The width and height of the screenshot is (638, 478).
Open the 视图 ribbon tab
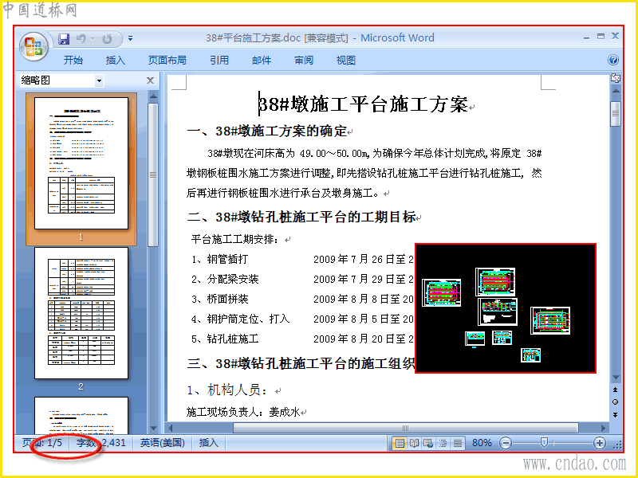346,61
